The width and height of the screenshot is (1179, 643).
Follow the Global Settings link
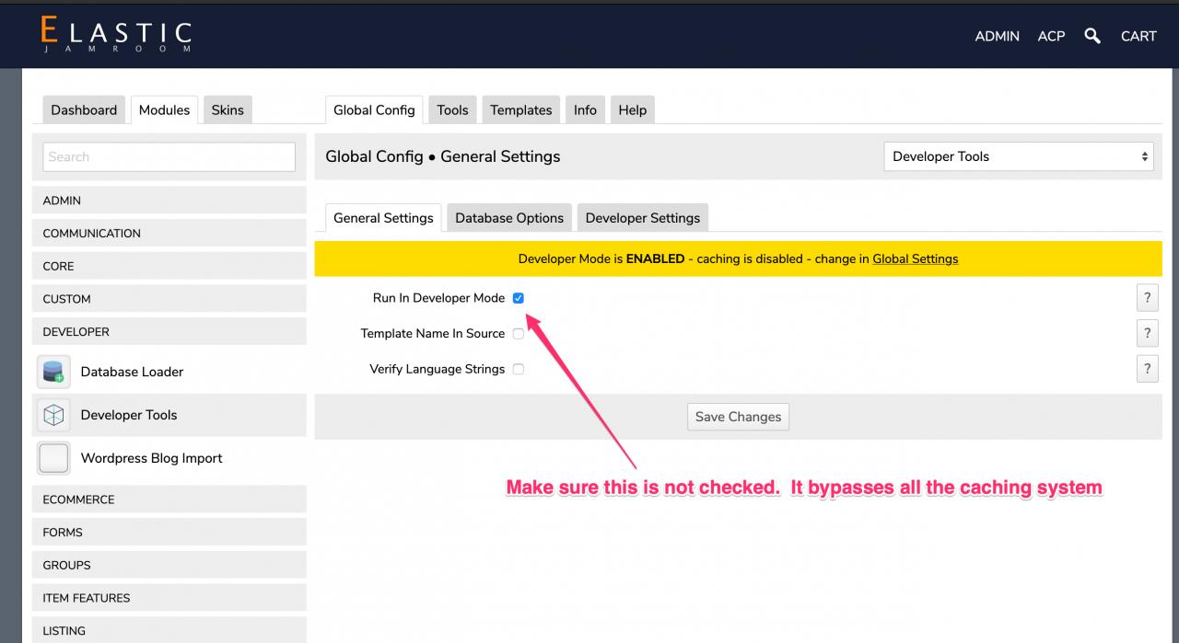pyautogui.click(x=915, y=258)
